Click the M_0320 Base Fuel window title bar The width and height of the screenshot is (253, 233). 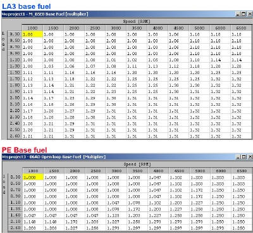[x=118, y=14]
